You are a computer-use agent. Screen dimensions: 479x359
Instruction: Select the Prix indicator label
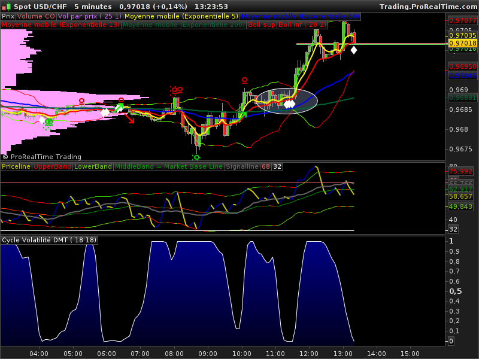[8, 17]
